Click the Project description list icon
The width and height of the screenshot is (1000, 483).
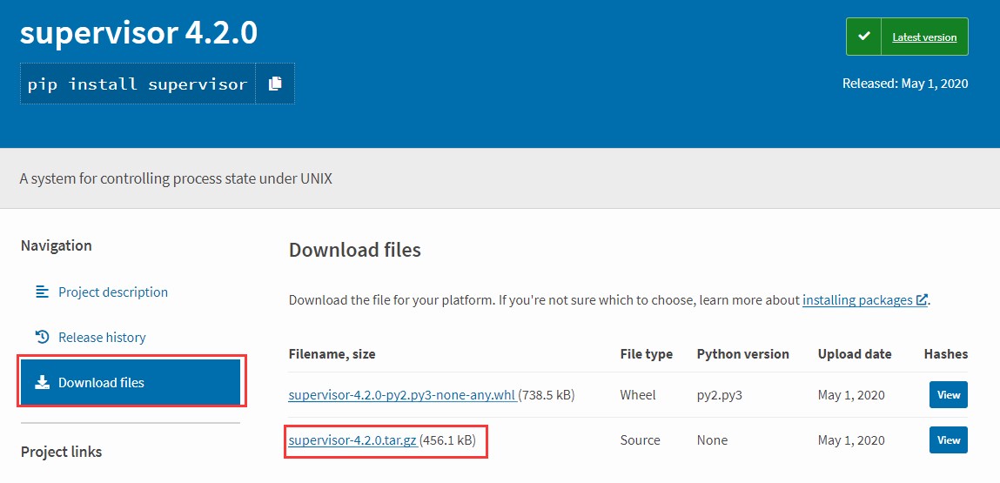tap(42, 292)
